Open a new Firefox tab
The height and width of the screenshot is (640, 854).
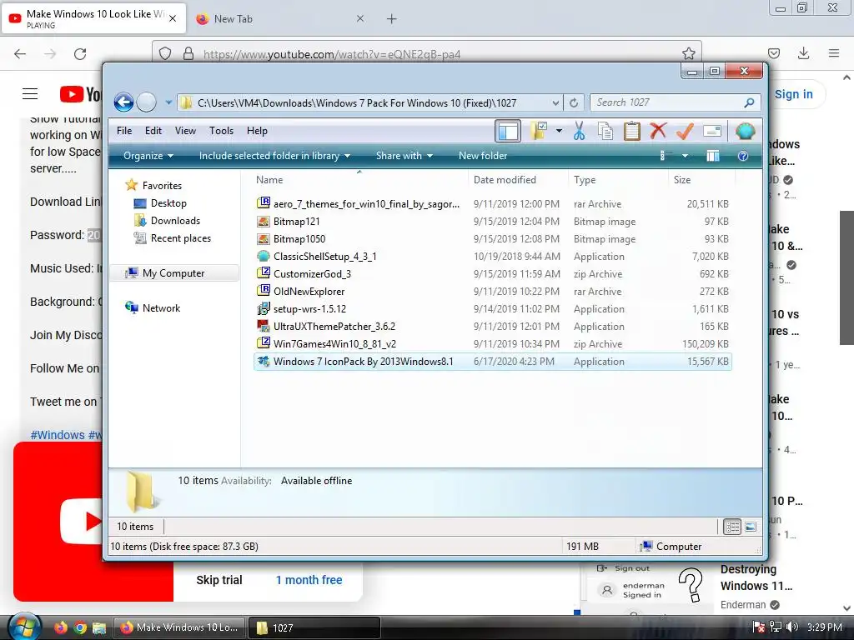(392, 19)
